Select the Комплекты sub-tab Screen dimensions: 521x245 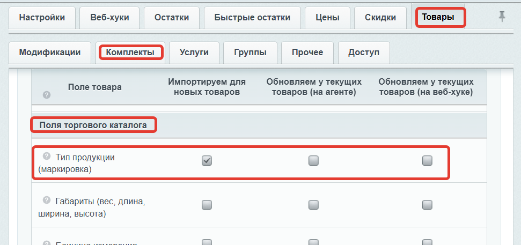pyautogui.click(x=130, y=53)
